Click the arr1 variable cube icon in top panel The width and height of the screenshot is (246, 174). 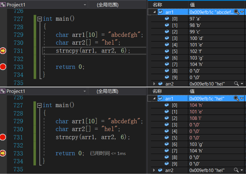(x=160, y=12)
